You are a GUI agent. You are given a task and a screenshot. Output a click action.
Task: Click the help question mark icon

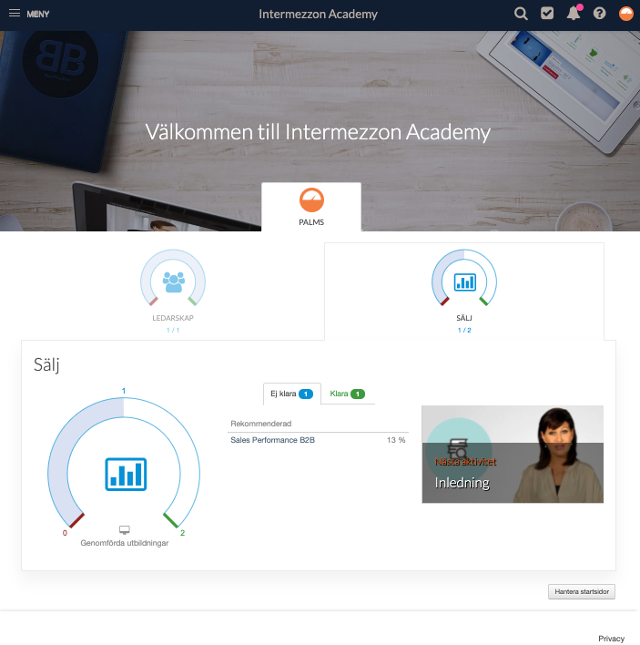coord(600,14)
